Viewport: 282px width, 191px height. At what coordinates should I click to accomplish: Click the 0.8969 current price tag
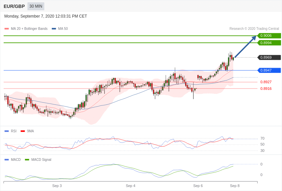pos(269,57)
